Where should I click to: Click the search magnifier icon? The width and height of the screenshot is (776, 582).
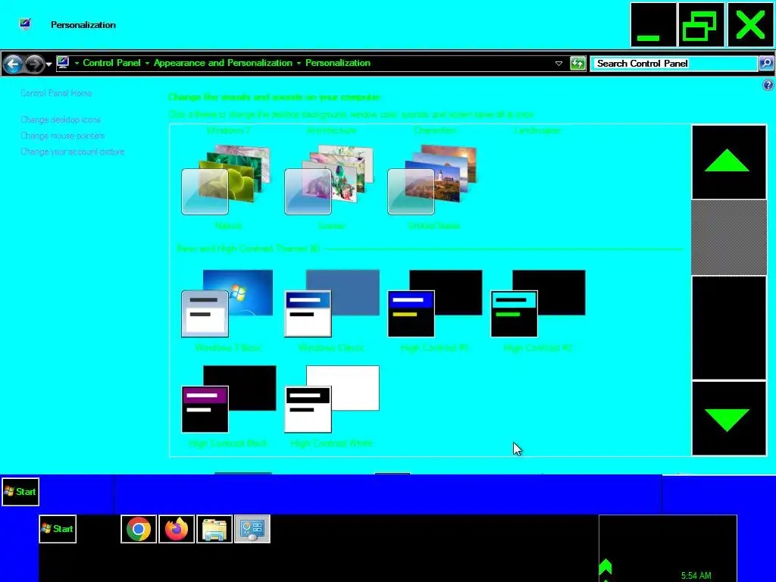[x=765, y=64]
